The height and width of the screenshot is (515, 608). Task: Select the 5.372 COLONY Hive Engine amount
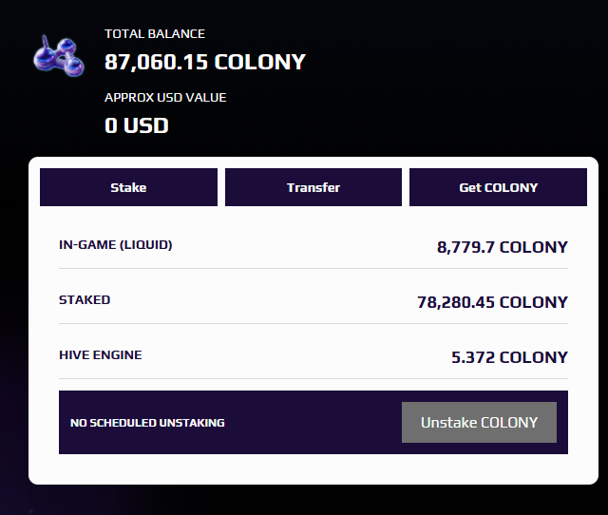click(x=509, y=357)
